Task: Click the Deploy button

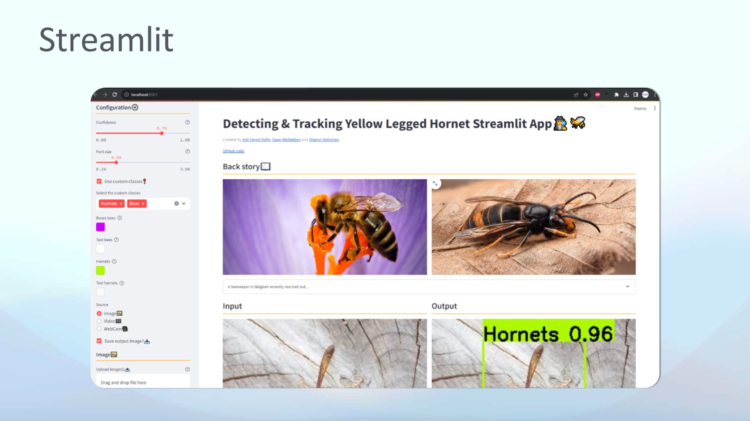Action: (640, 108)
